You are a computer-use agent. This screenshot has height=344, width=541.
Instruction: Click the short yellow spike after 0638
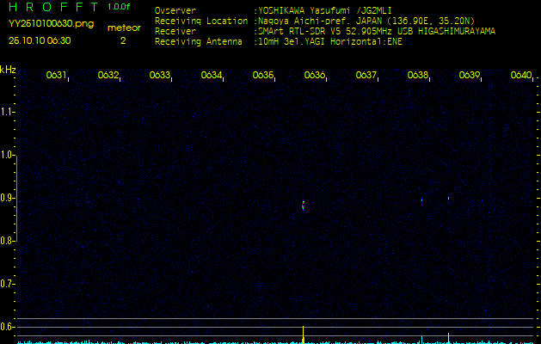pos(448,338)
